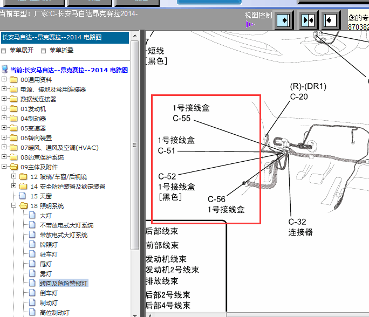This screenshot has height=317, width=369.
Task: Click the C-32 连接器 label in diagram
Action: tap(300, 227)
